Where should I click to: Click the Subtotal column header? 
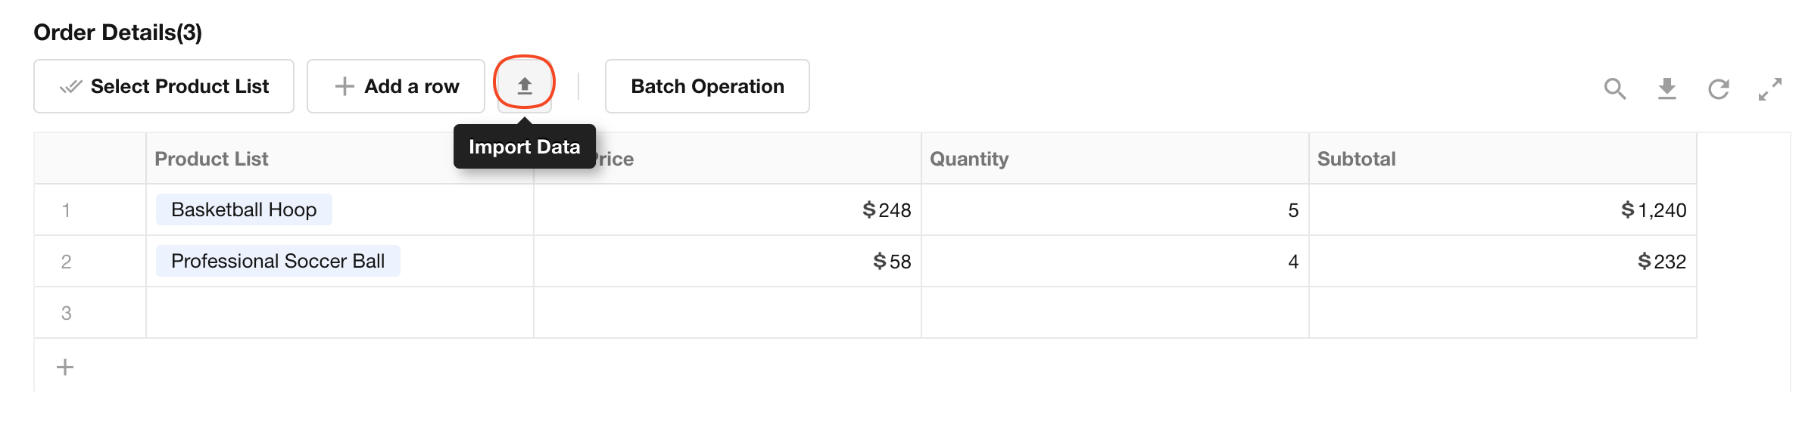coord(1356,159)
